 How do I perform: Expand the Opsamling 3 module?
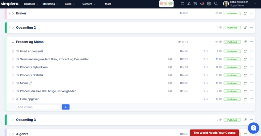[x=13, y=120]
